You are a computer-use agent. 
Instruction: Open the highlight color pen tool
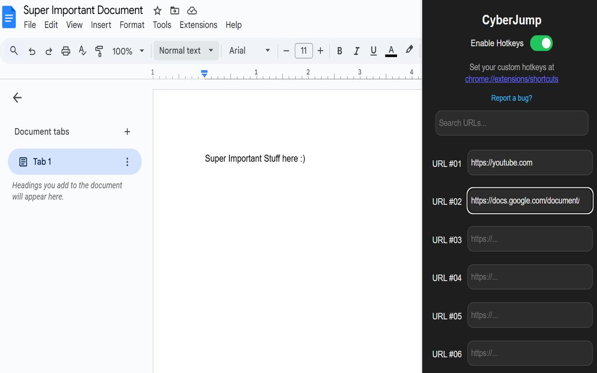pos(409,50)
